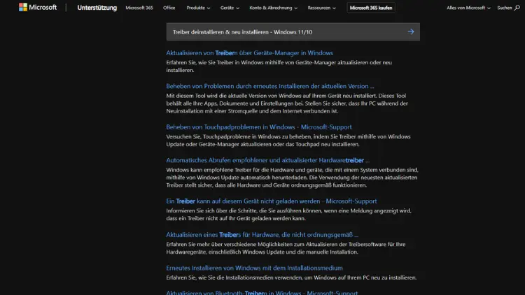Open Automatisches Abrufen empfohlener Hardwaretreiber result
The height and width of the screenshot is (295, 525).
point(268,160)
